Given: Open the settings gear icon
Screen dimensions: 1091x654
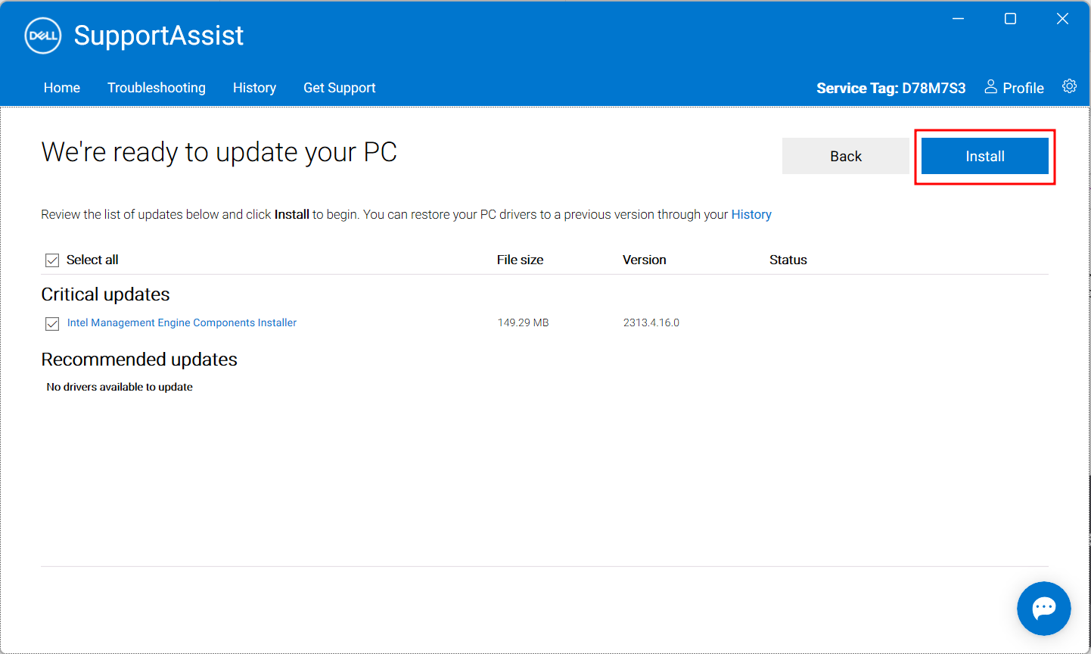Looking at the screenshot, I should tap(1069, 86).
